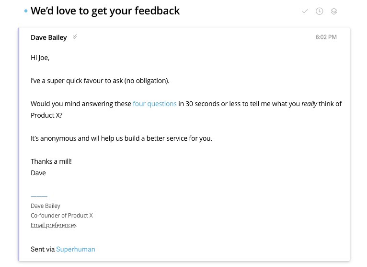Click the "Hi Joe," greeting line
The width and height of the screenshot is (367, 267).
click(40, 58)
